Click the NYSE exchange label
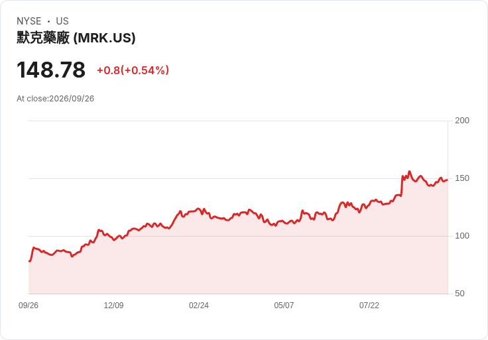Viewport: 488px width, 340px height. tap(29, 21)
